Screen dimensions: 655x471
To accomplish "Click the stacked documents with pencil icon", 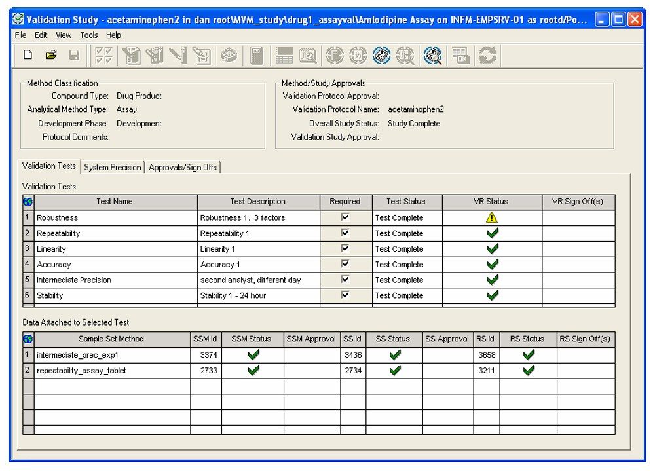I will [x=155, y=55].
